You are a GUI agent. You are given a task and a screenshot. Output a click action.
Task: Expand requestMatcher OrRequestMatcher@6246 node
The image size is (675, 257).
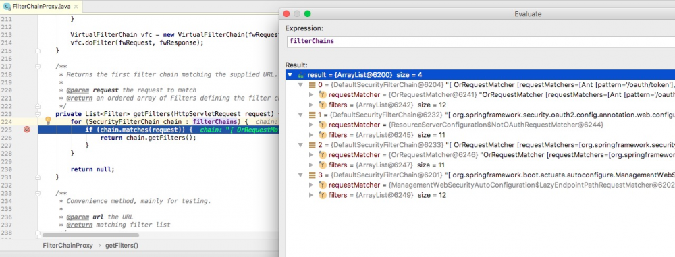[x=312, y=155]
